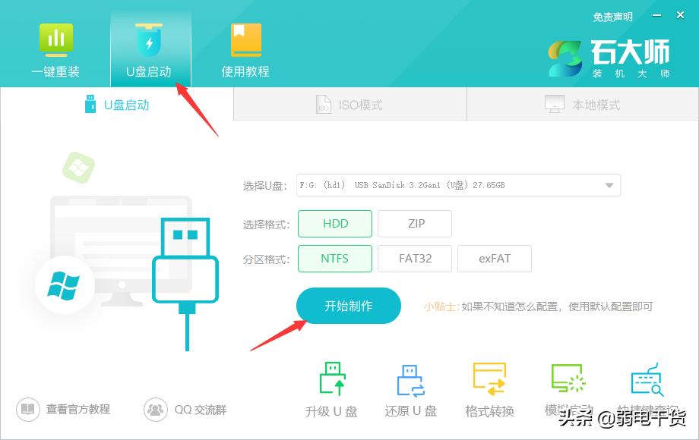Click the 开始制作 start button

(x=348, y=305)
